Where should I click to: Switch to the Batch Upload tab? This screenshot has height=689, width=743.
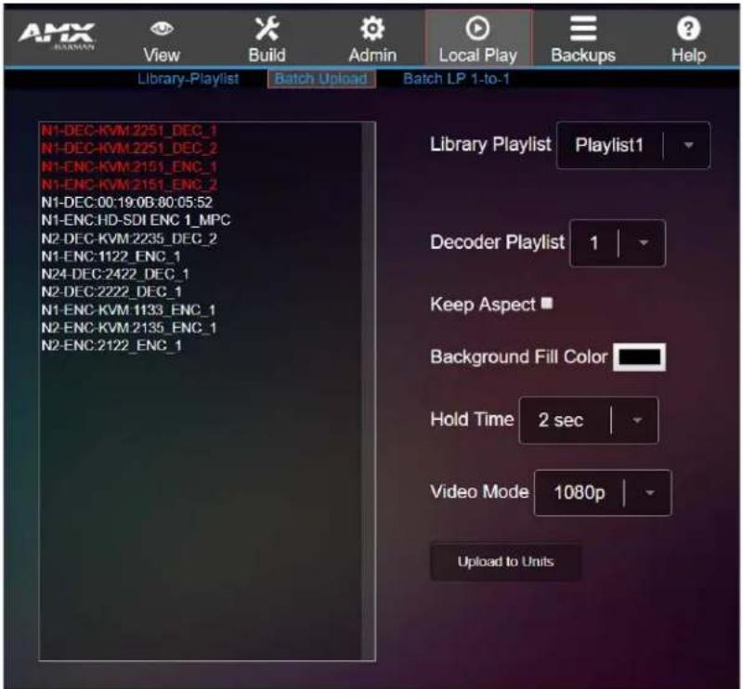coord(321,79)
